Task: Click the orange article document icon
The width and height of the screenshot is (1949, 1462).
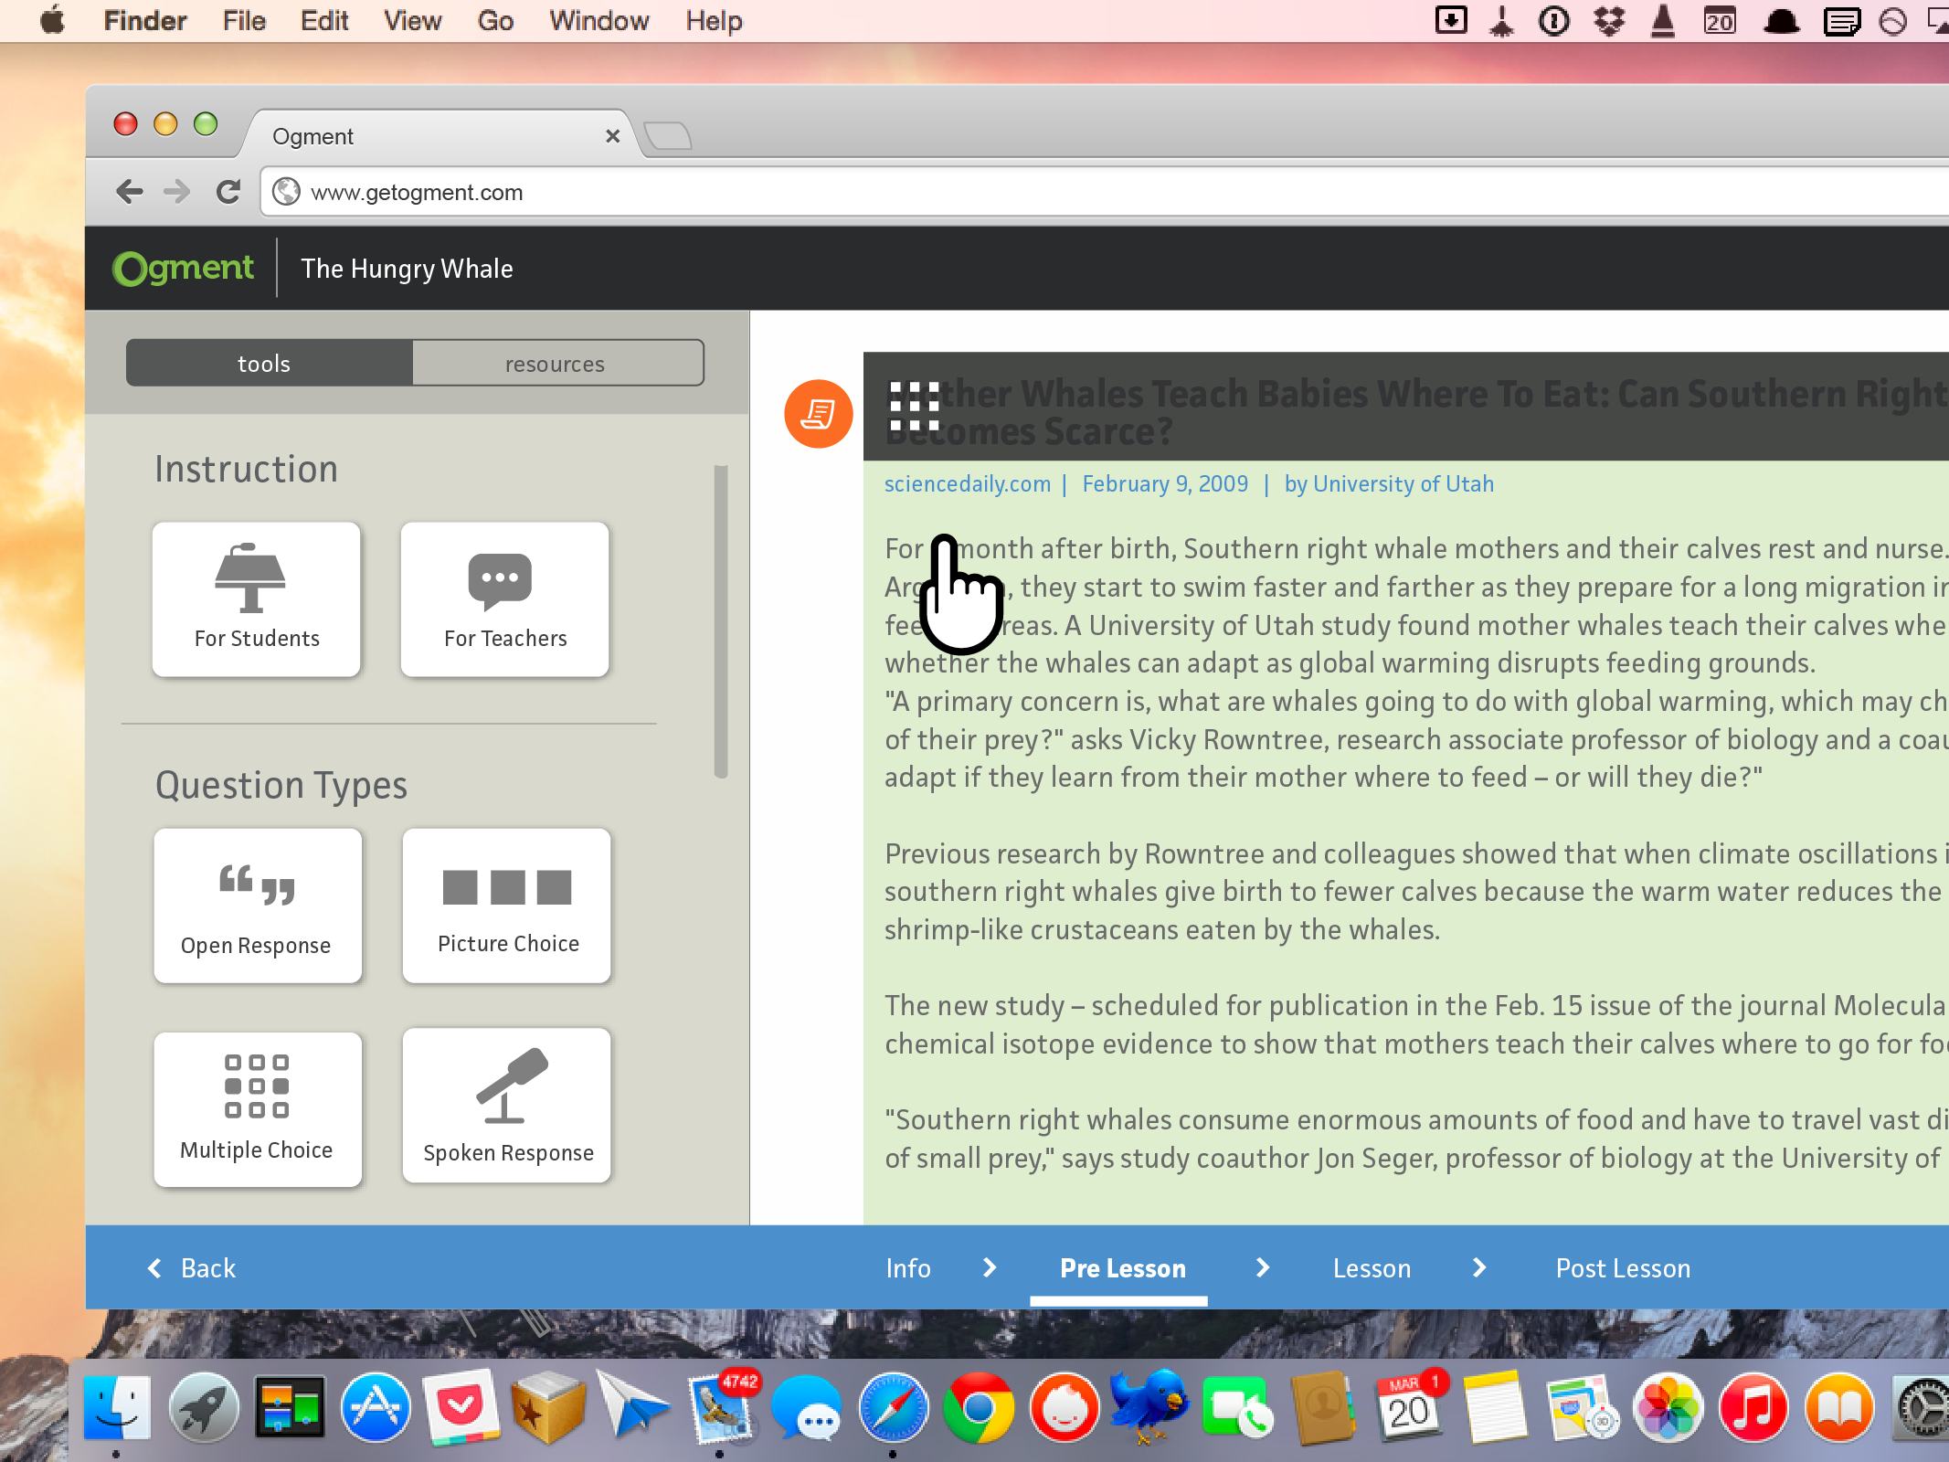Action: click(819, 414)
